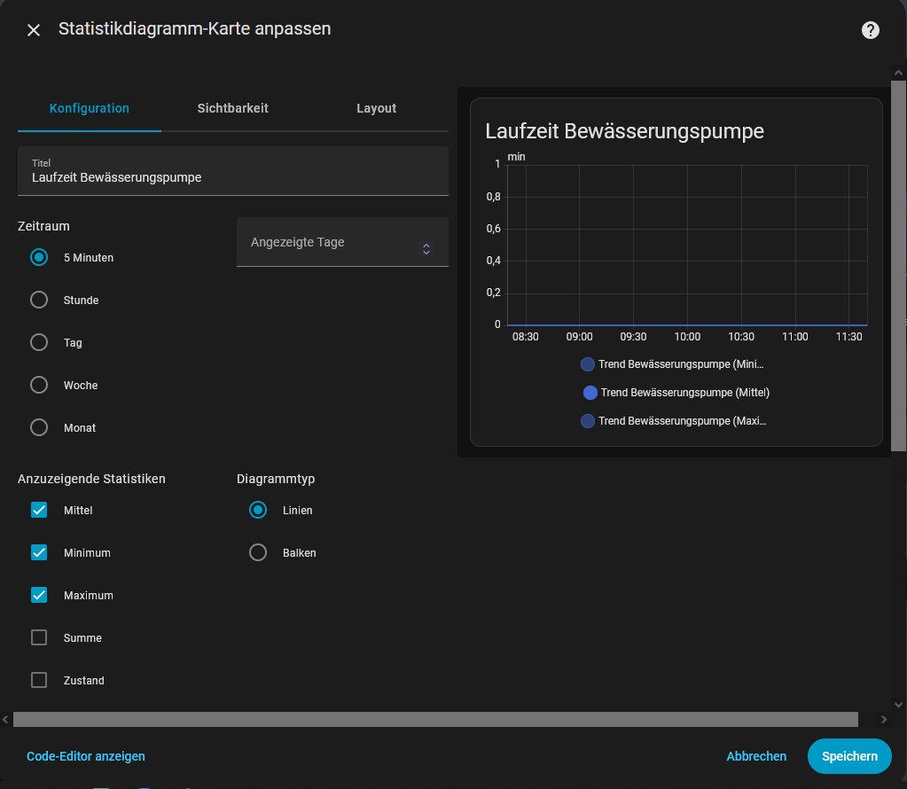Screen dimensions: 907x789
Task: Close the card editor dialog with the X icon
Action: pyautogui.click(x=34, y=30)
